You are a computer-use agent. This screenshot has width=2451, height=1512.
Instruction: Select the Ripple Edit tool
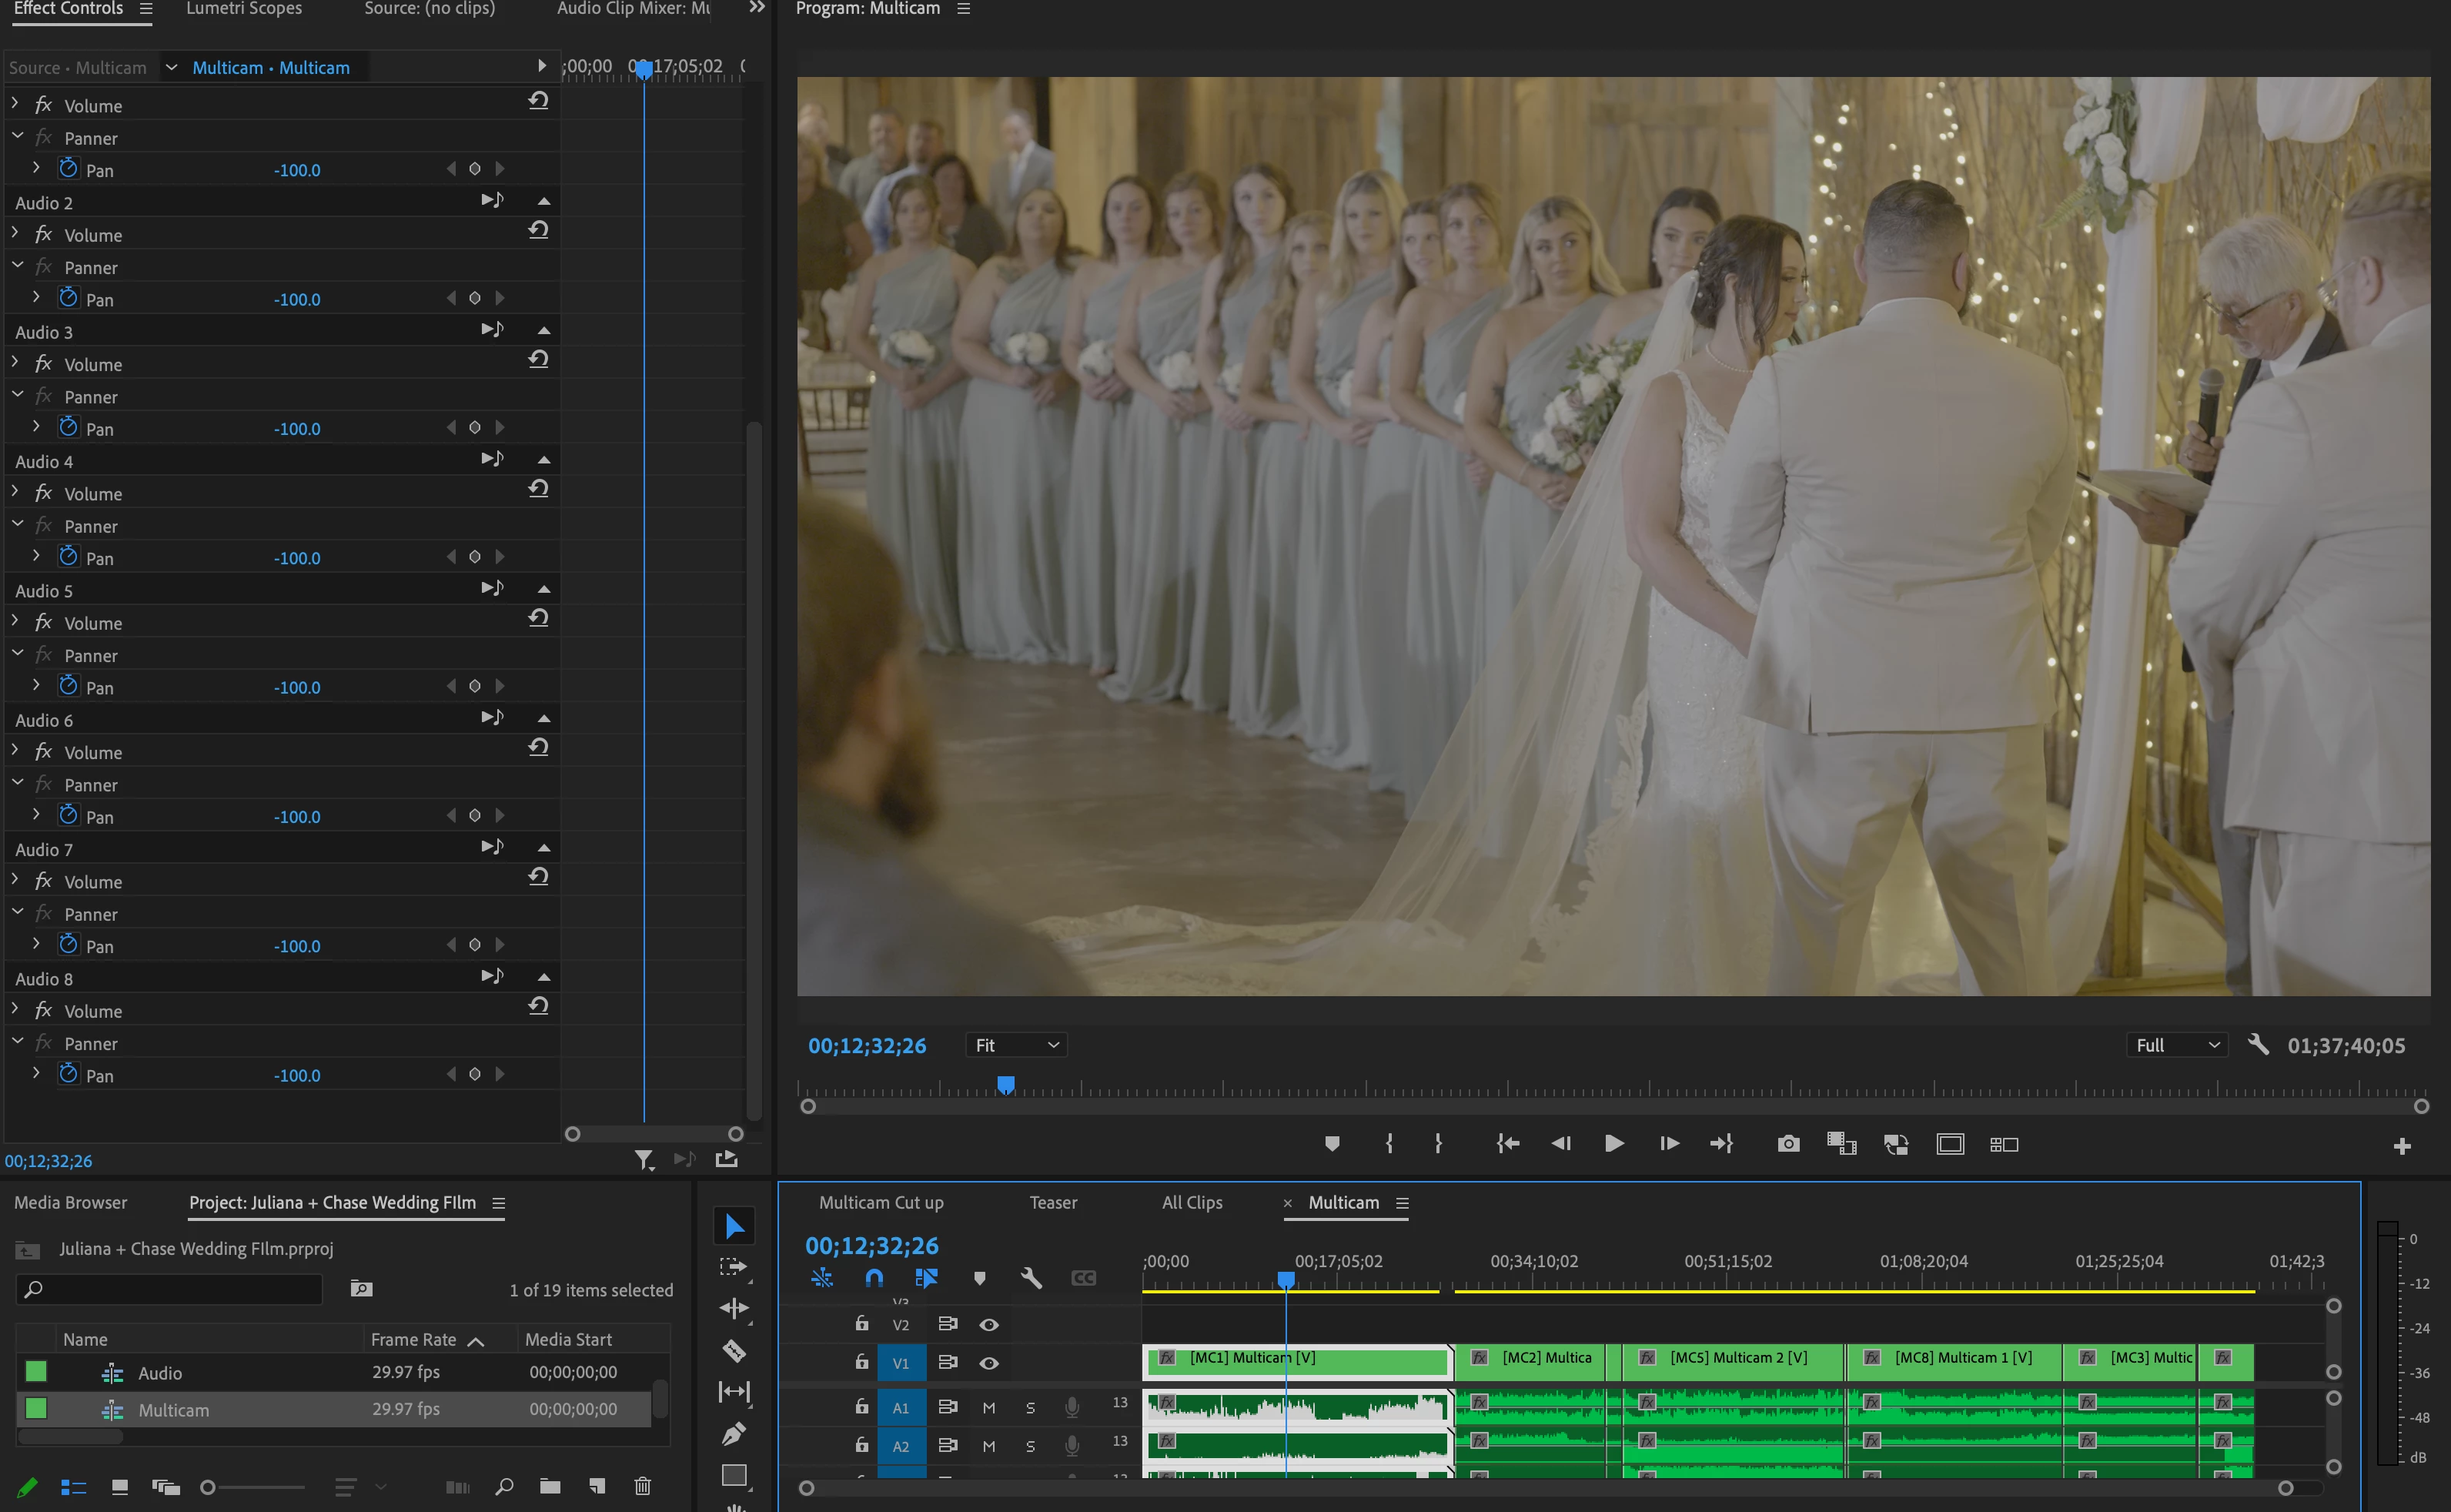pyautogui.click(x=734, y=1309)
